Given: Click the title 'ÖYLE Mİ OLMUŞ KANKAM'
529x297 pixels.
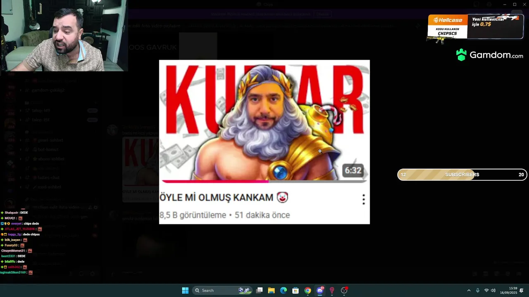Looking at the screenshot, I should pyautogui.click(x=217, y=198).
